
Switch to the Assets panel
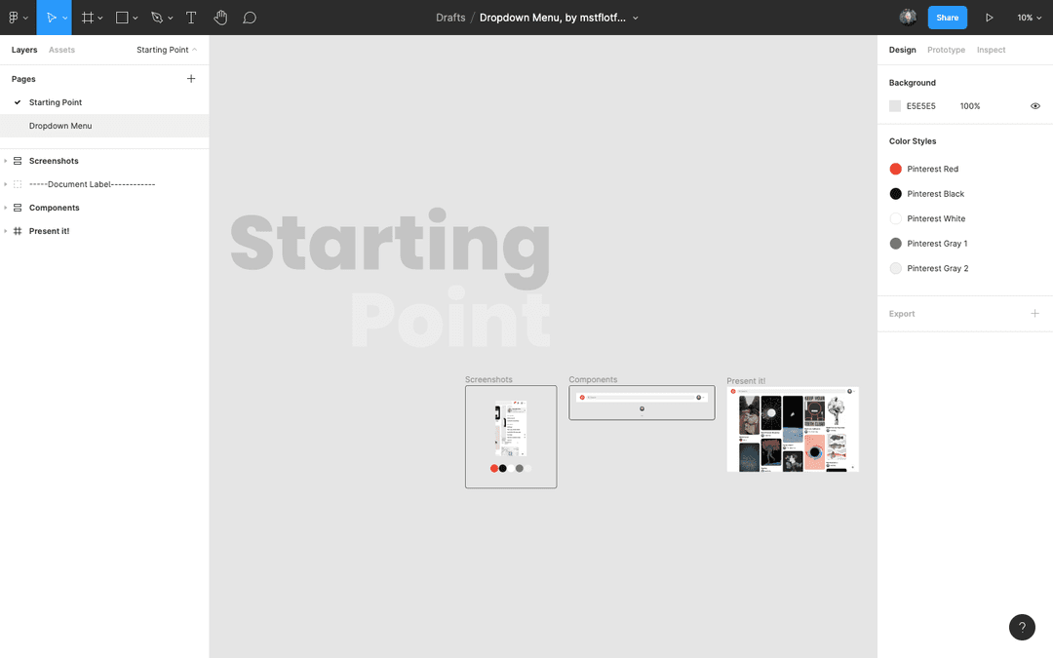[x=61, y=49]
